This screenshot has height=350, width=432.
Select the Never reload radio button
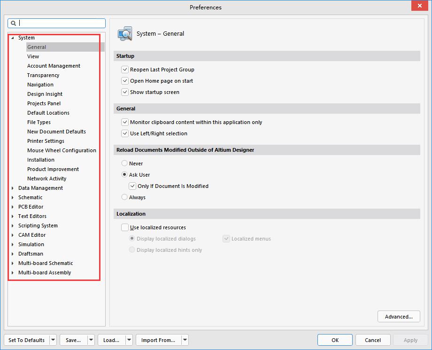click(x=124, y=163)
